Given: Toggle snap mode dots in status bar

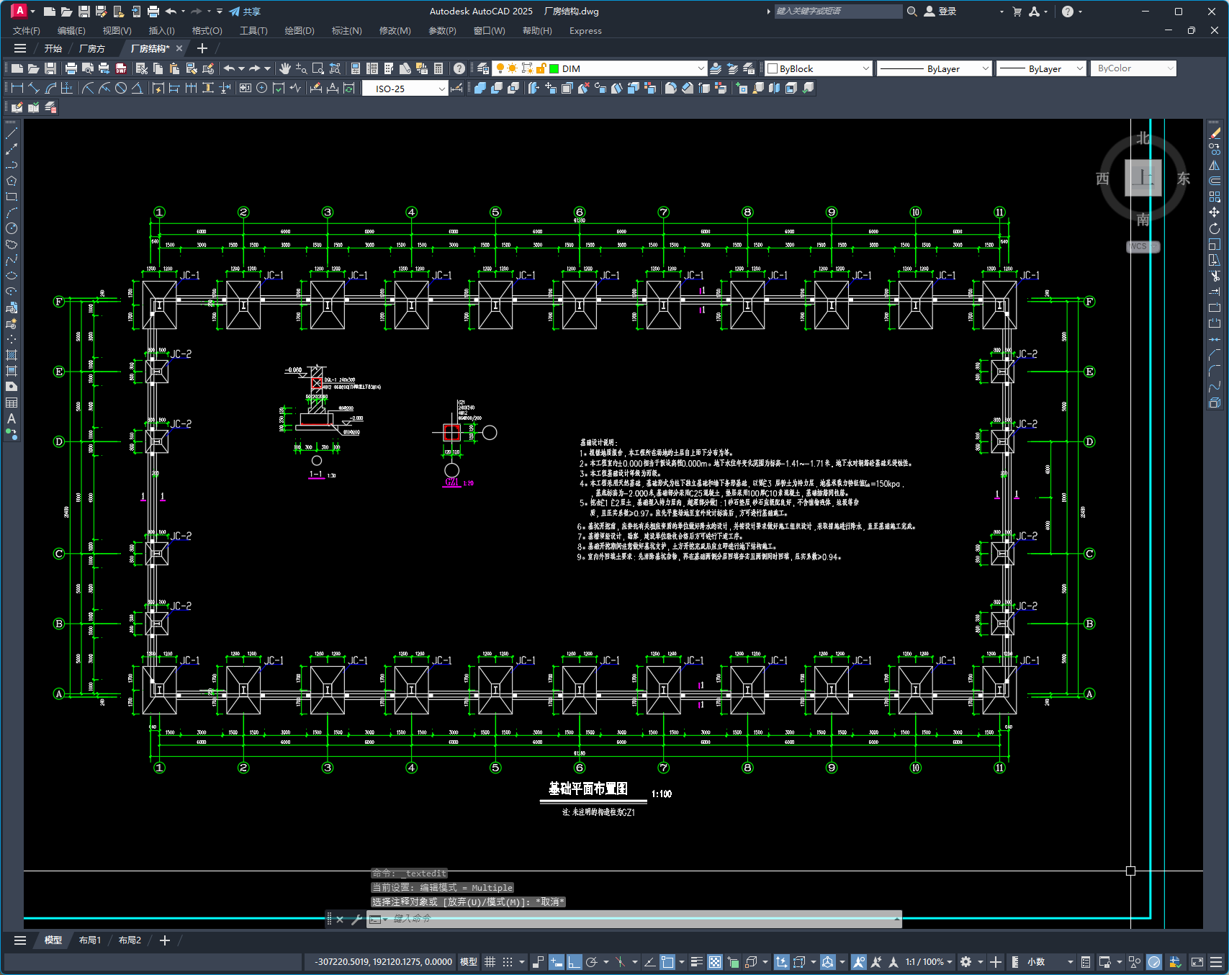Looking at the screenshot, I should [x=508, y=962].
